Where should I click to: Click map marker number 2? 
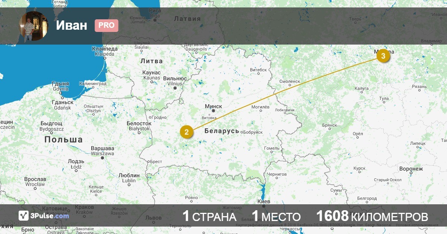(187, 132)
